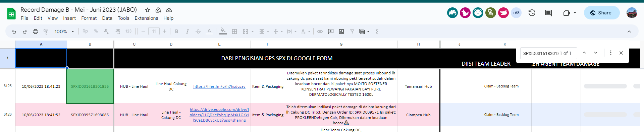Open the fill color picker
Screen dimensions: 644x132
223,31
